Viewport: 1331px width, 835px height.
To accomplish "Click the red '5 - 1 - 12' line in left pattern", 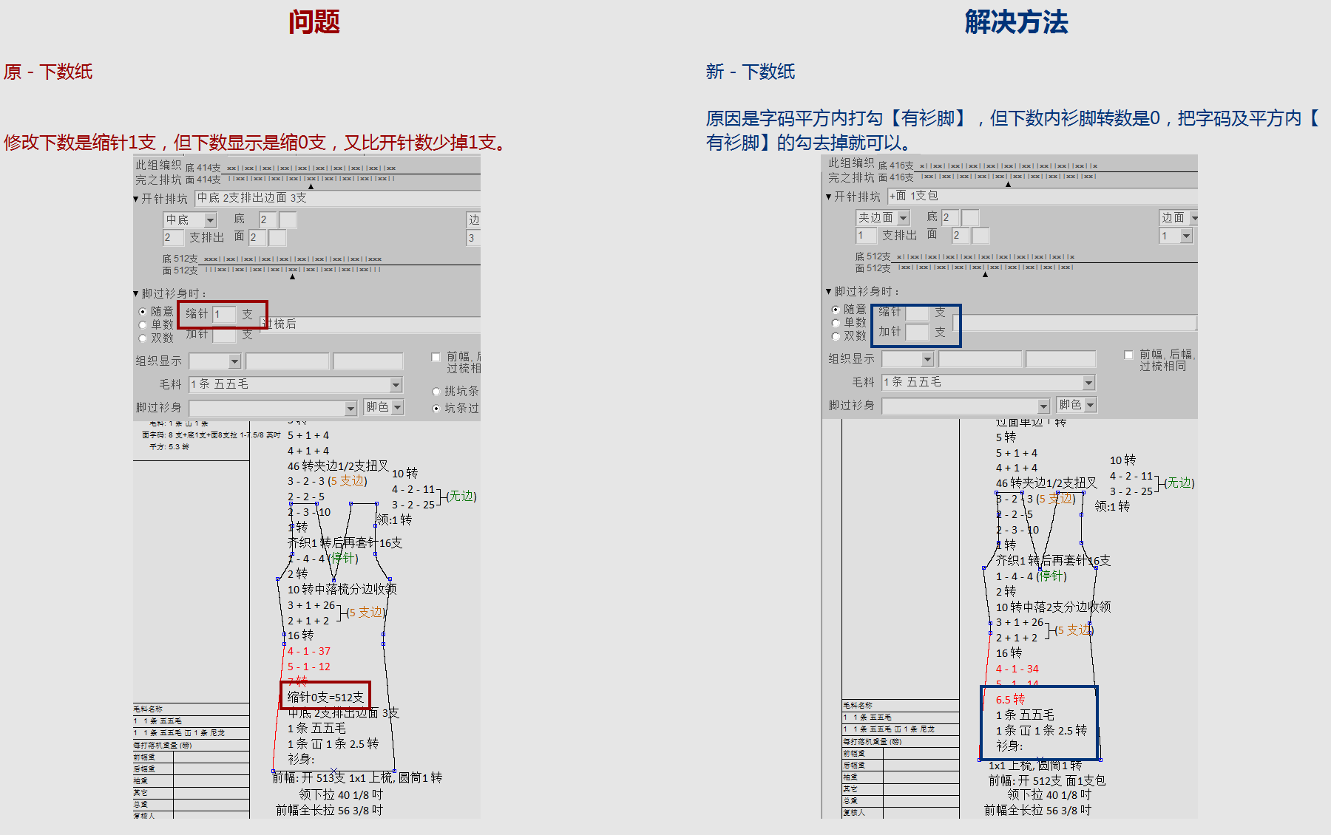I will point(309,667).
